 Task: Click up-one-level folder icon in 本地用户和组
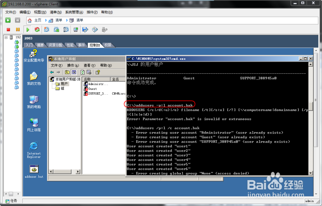[67, 72]
